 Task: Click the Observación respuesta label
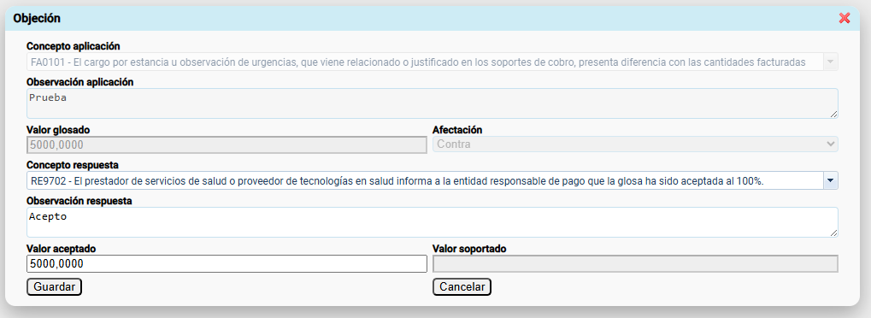click(79, 201)
